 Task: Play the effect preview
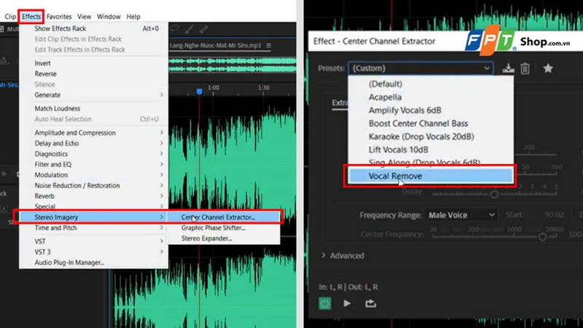[x=347, y=303]
